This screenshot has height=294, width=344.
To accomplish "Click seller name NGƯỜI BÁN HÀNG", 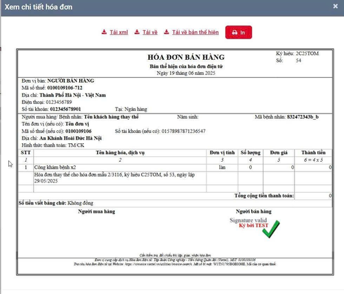I will [x=71, y=81].
